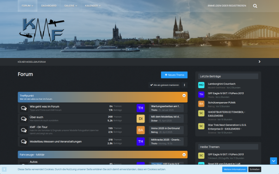The image size is (279, 174).
Task: Open the Immo 2025 in Dortmund post
Action: (165, 129)
